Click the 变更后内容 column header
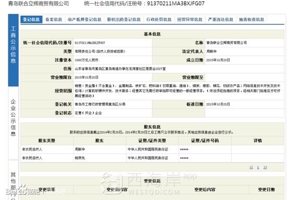Screen dimensions: 302x200 [x=205, y=190]
